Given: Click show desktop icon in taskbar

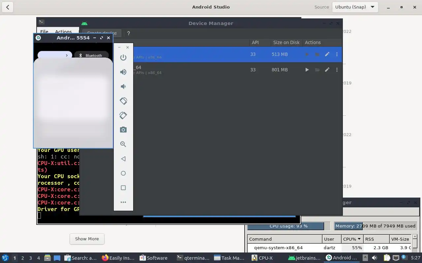Looking at the screenshot, I should coord(57,258).
